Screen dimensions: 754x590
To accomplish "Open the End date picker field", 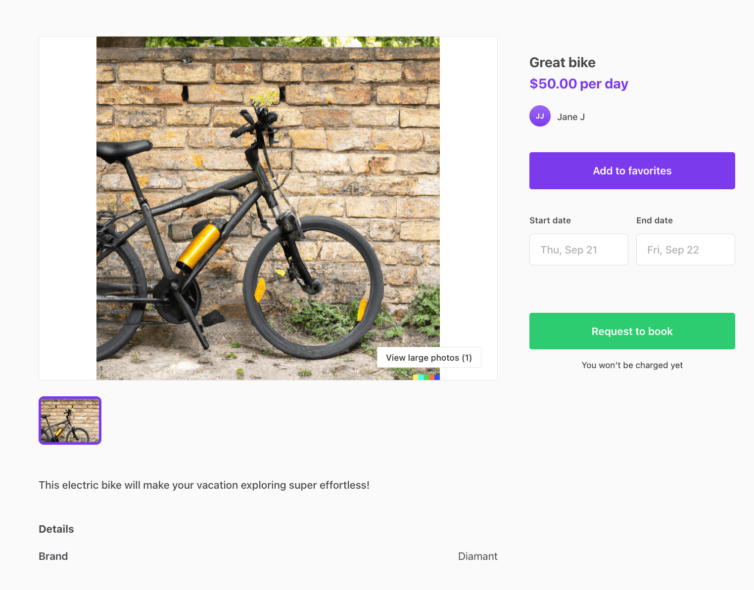I will click(685, 250).
